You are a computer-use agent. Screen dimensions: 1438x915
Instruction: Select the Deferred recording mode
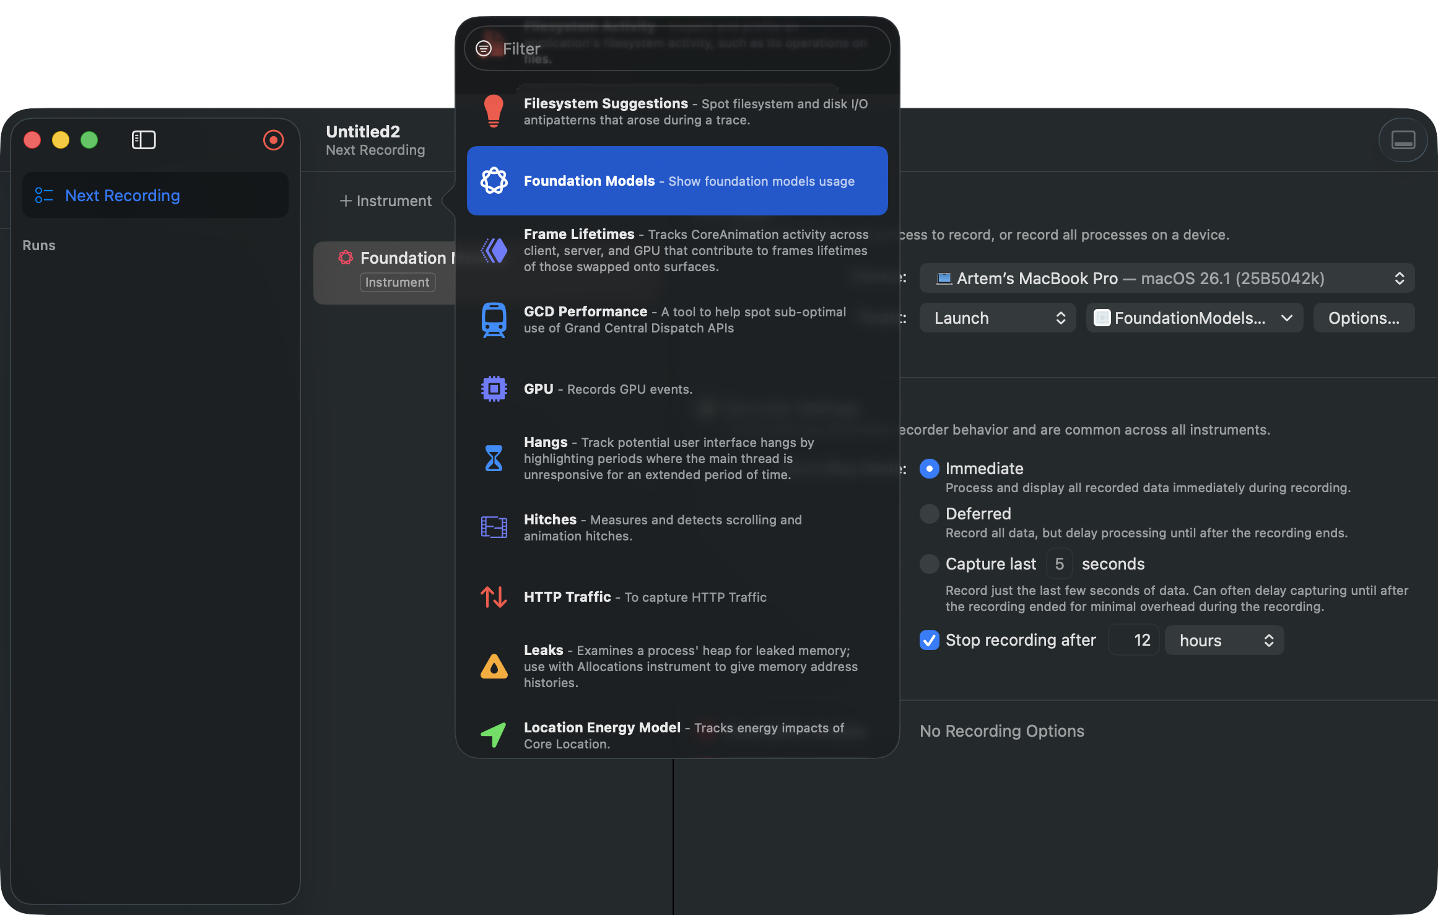[x=929, y=514]
